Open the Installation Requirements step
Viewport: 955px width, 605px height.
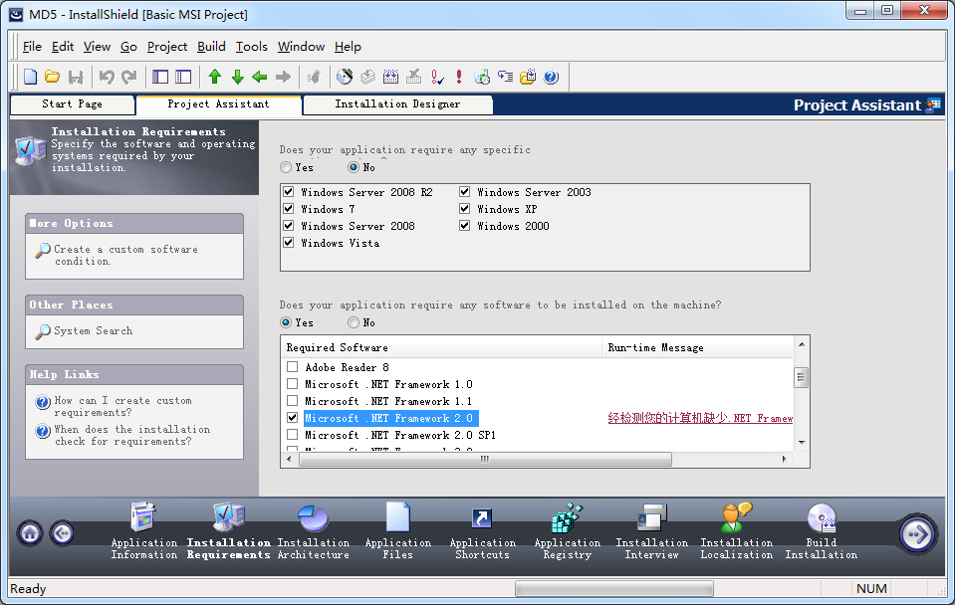228,530
